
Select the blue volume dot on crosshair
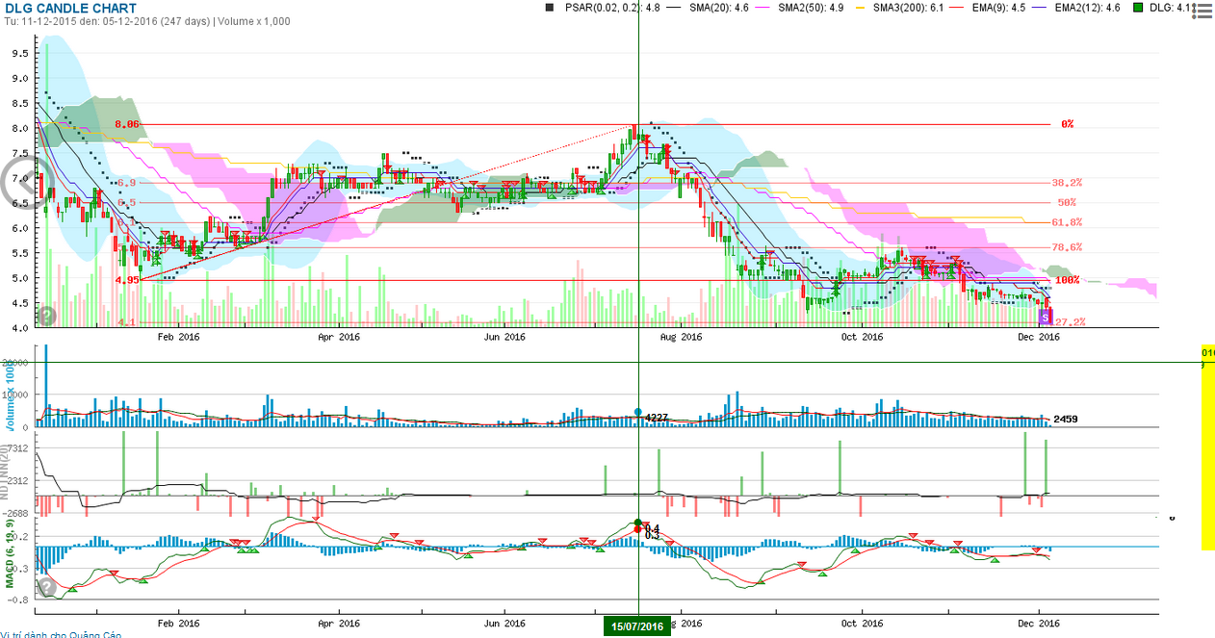pyautogui.click(x=637, y=412)
